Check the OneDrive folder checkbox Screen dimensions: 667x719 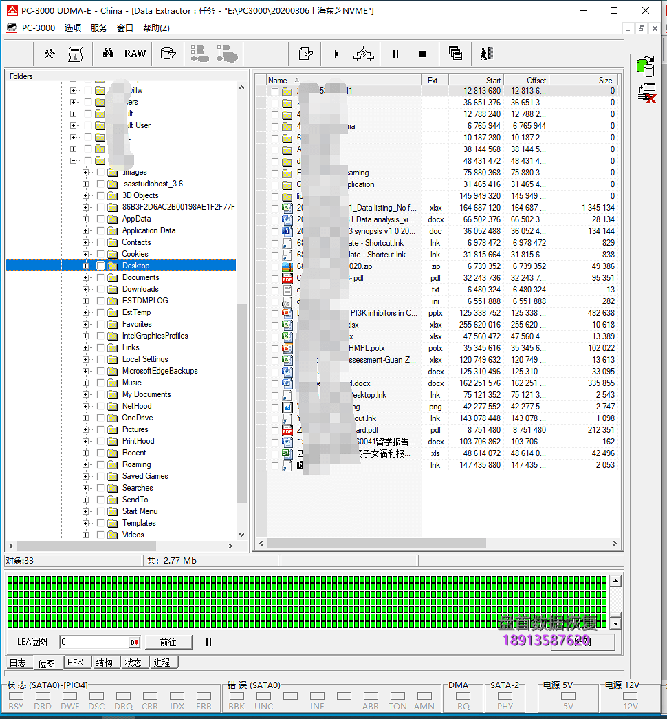[100, 418]
